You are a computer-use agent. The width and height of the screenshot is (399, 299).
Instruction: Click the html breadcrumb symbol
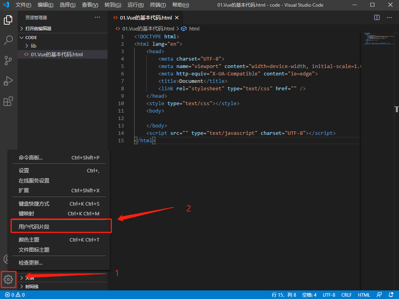click(x=191, y=29)
